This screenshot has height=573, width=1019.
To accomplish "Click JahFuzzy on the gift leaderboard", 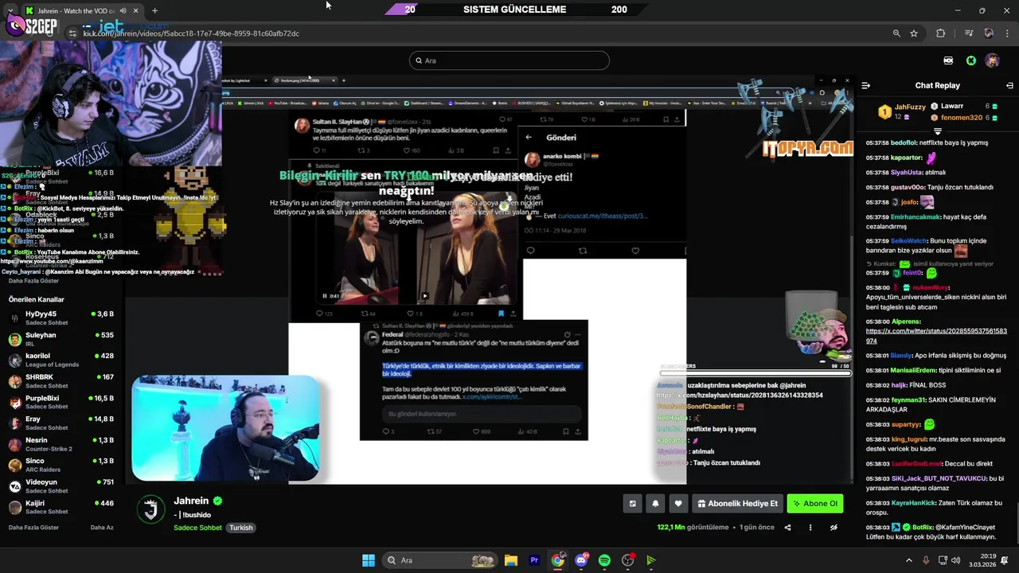I will tap(910, 107).
